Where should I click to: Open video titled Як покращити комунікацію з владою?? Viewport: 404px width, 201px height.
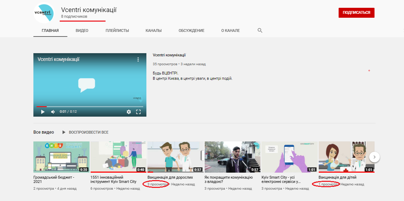[228, 179]
